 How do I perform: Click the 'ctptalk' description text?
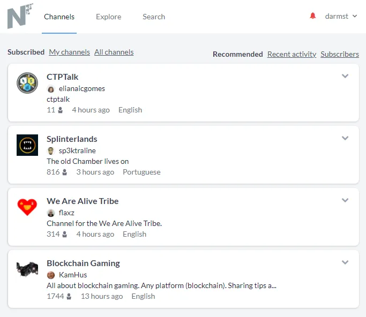(58, 100)
